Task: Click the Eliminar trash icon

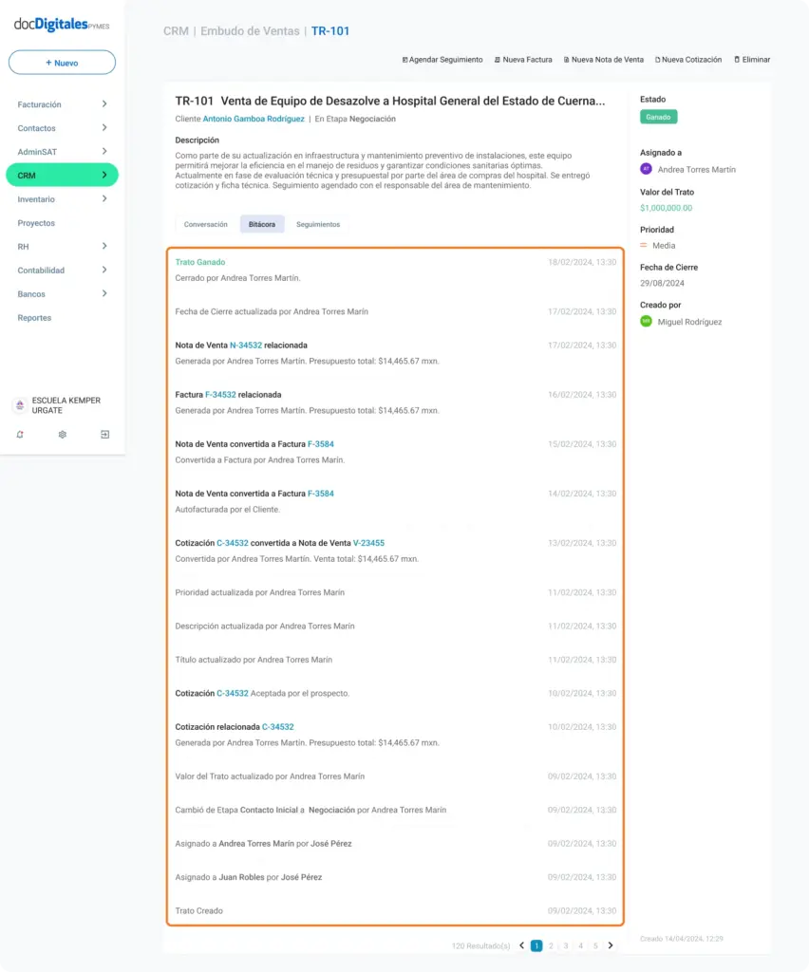Action: tap(737, 60)
